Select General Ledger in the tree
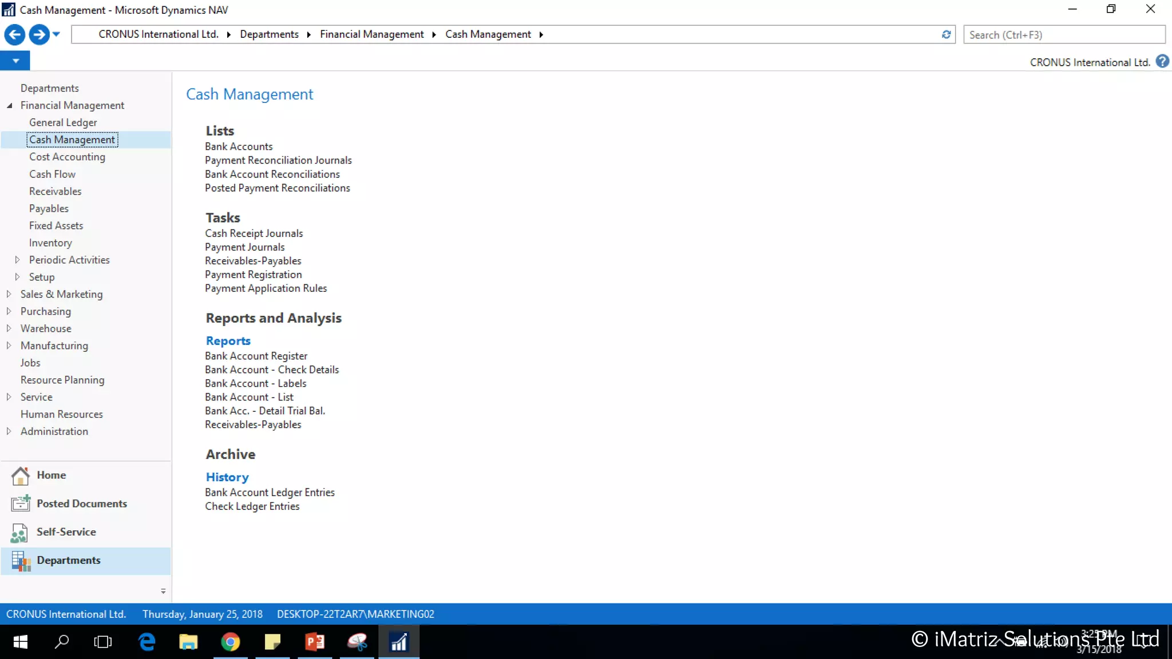 (x=63, y=122)
